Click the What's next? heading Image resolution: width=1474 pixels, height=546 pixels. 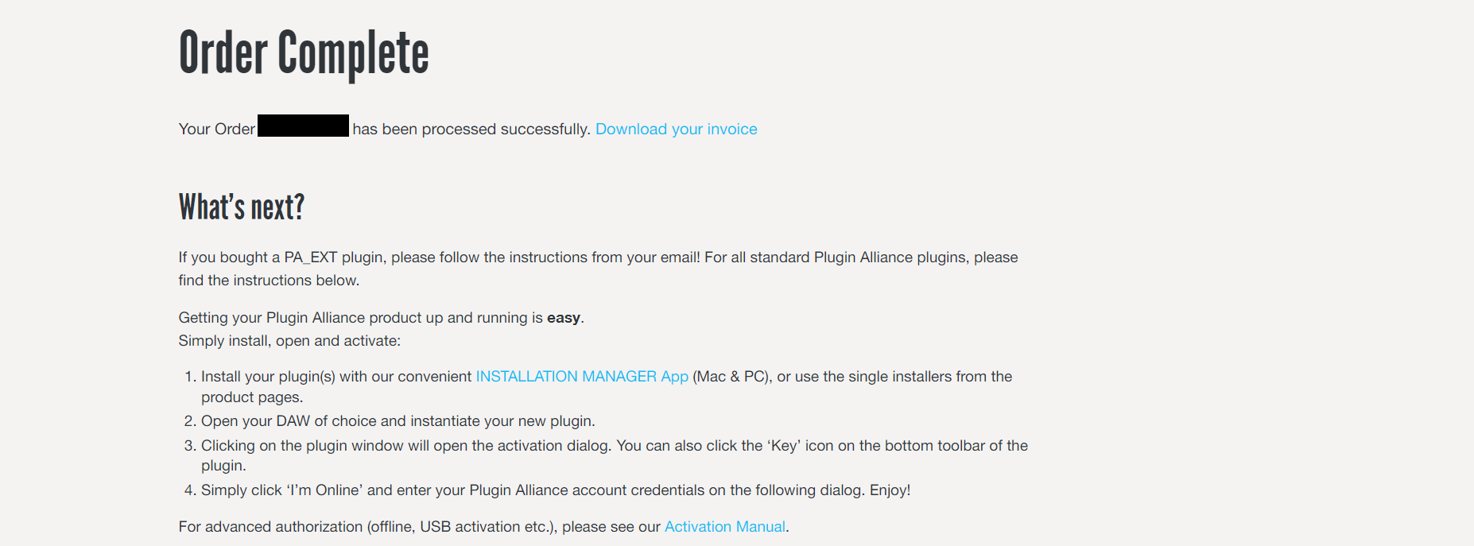tap(242, 207)
